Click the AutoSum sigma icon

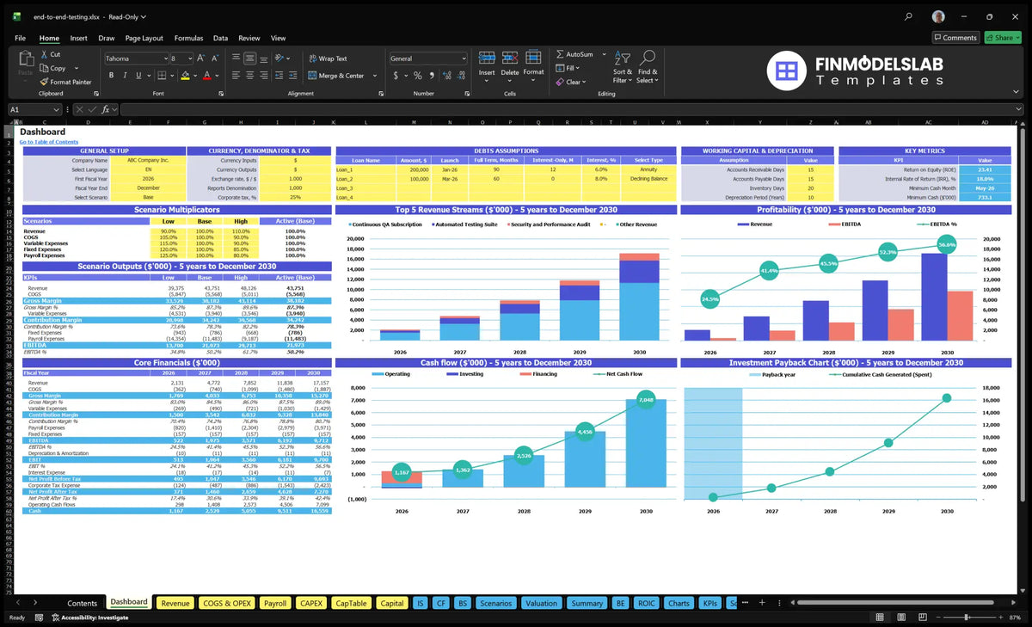[560, 54]
